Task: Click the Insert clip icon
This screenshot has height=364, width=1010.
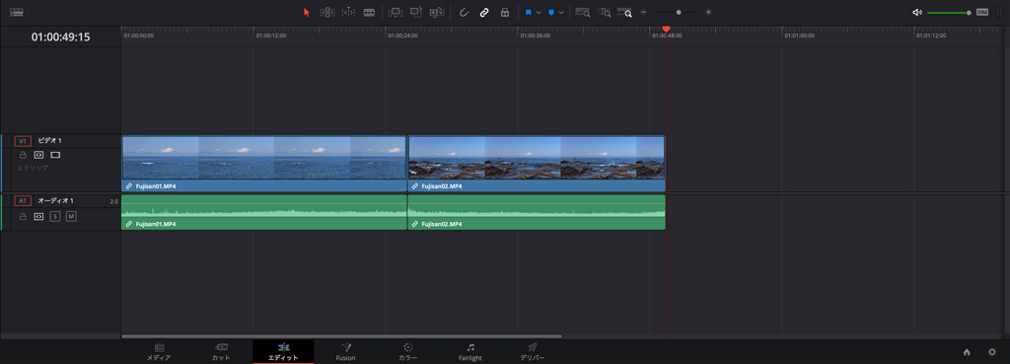Action: click(396, 12)
